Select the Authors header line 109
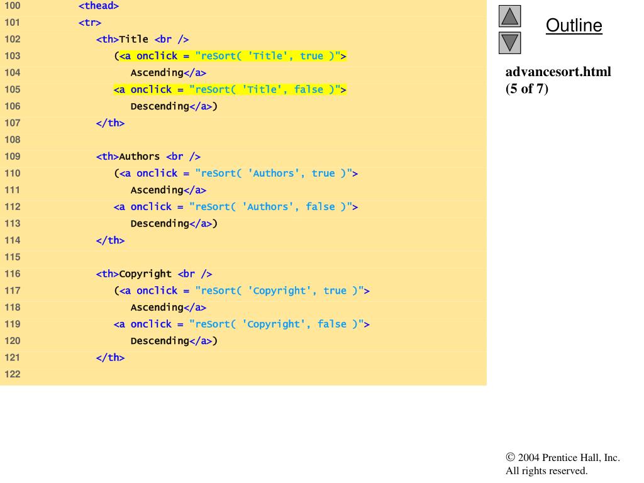Viewport: 644px width, 483px height. tap(148, 157)
